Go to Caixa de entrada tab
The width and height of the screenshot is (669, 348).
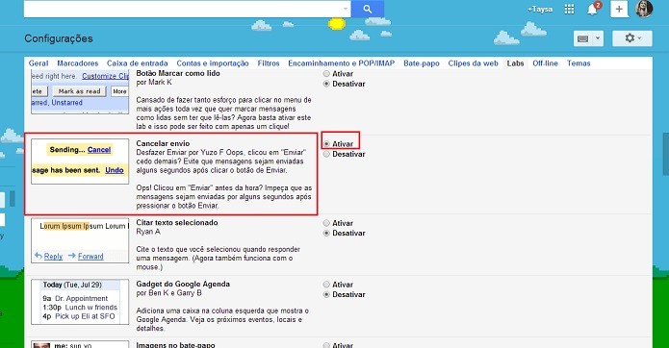[137, 63]
